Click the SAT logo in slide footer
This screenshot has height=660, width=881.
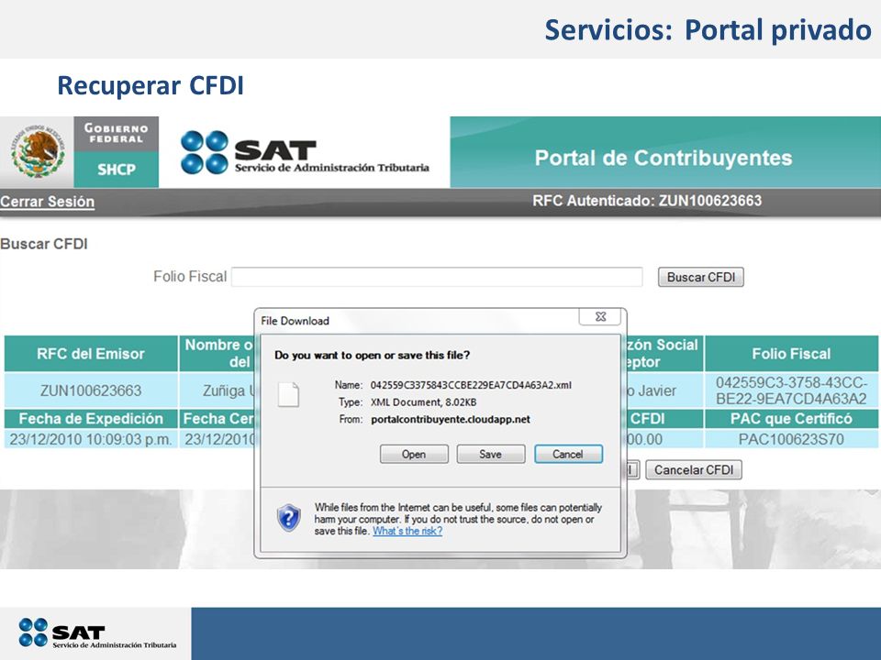pyautogui.click(x=97, y=633)
